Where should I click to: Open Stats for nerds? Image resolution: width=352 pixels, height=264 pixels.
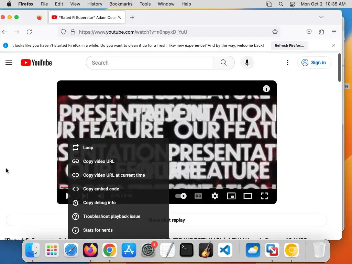(118, 230)
